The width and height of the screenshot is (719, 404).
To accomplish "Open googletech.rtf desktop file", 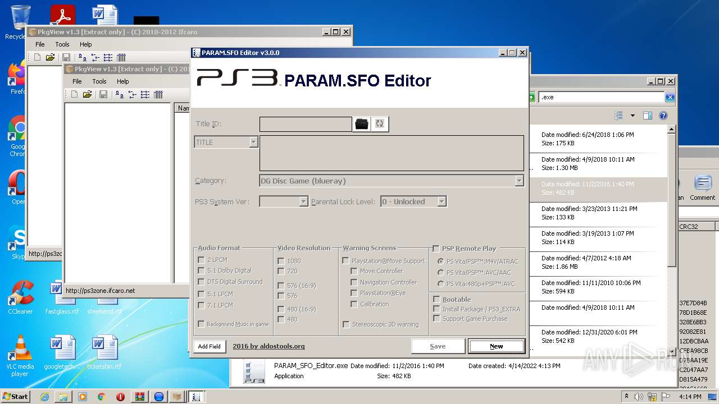I will 62,352.
